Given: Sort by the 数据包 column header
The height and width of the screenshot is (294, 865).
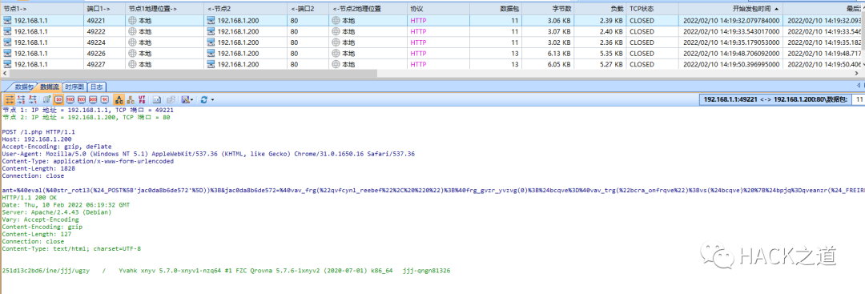Looking at the screenshot, I should click(x=496, y=8).
